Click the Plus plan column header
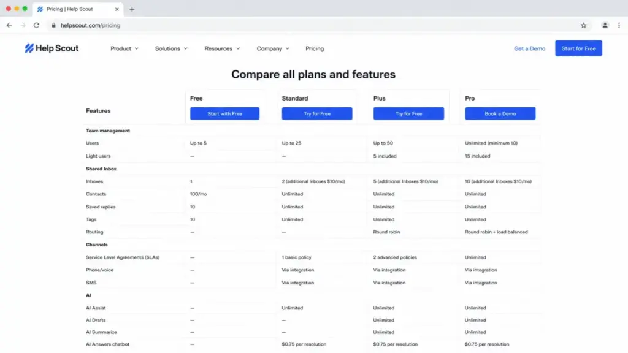The height and width of the screenshot is (353, 628). tap(379, 98)
